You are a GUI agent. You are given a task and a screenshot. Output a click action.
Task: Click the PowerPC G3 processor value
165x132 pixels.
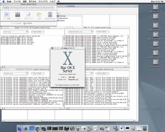click(x=73, y=80)
